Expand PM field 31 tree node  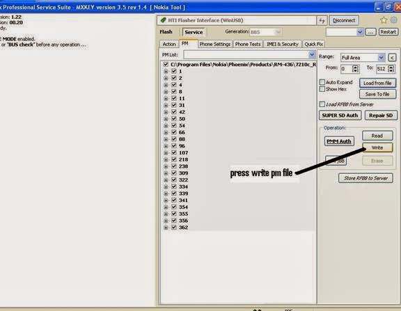(x=166, y=105)
